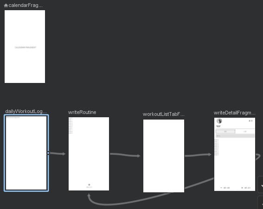Select the highlighted dailyWorkoutLog destination

click(x=26, y=153)
